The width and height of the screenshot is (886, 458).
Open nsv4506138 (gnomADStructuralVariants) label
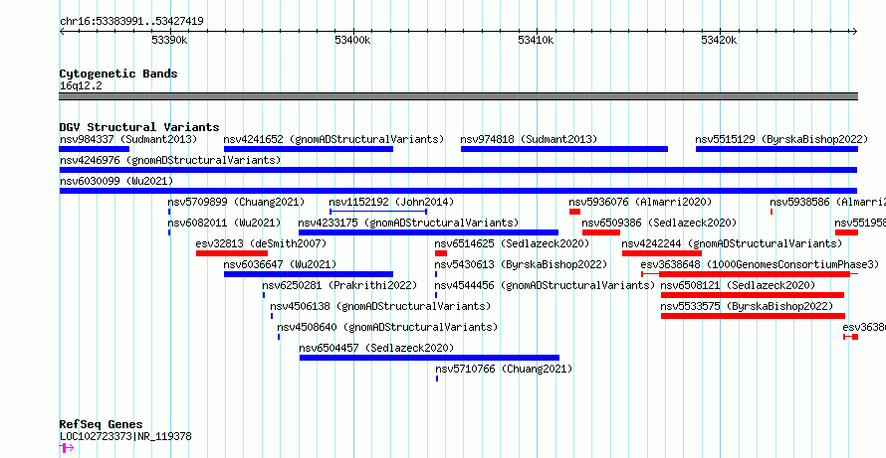click(x=380, y=306)
